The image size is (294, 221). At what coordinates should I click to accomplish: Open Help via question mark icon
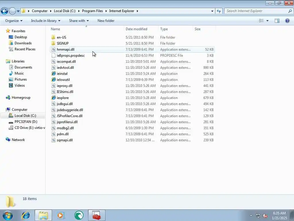pos(287,21)
